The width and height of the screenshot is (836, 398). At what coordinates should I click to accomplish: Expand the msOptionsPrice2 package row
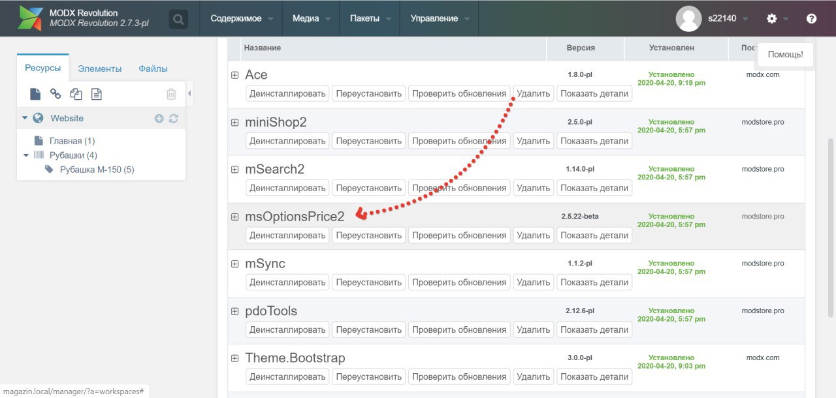(x=235, y=217)
